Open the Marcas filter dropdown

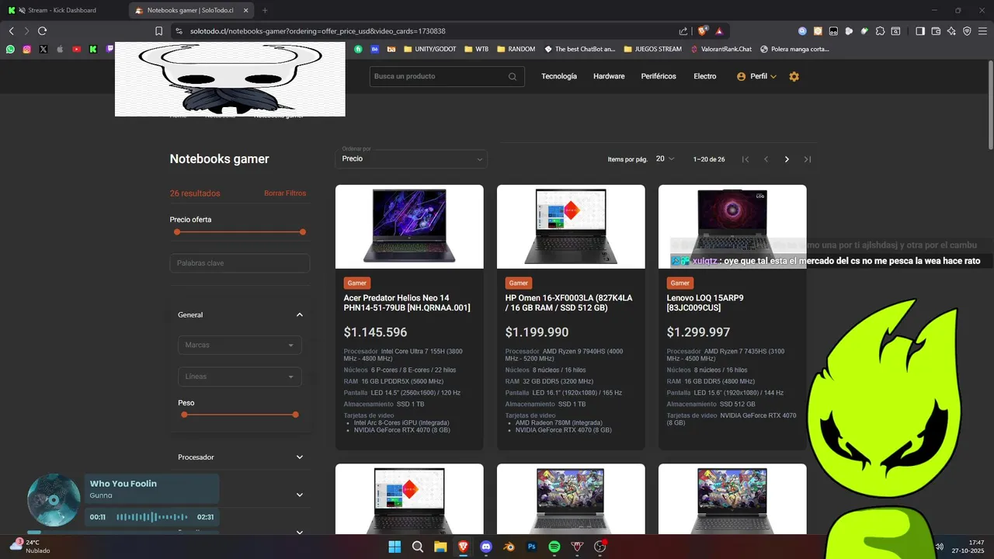tap(239, 345)
